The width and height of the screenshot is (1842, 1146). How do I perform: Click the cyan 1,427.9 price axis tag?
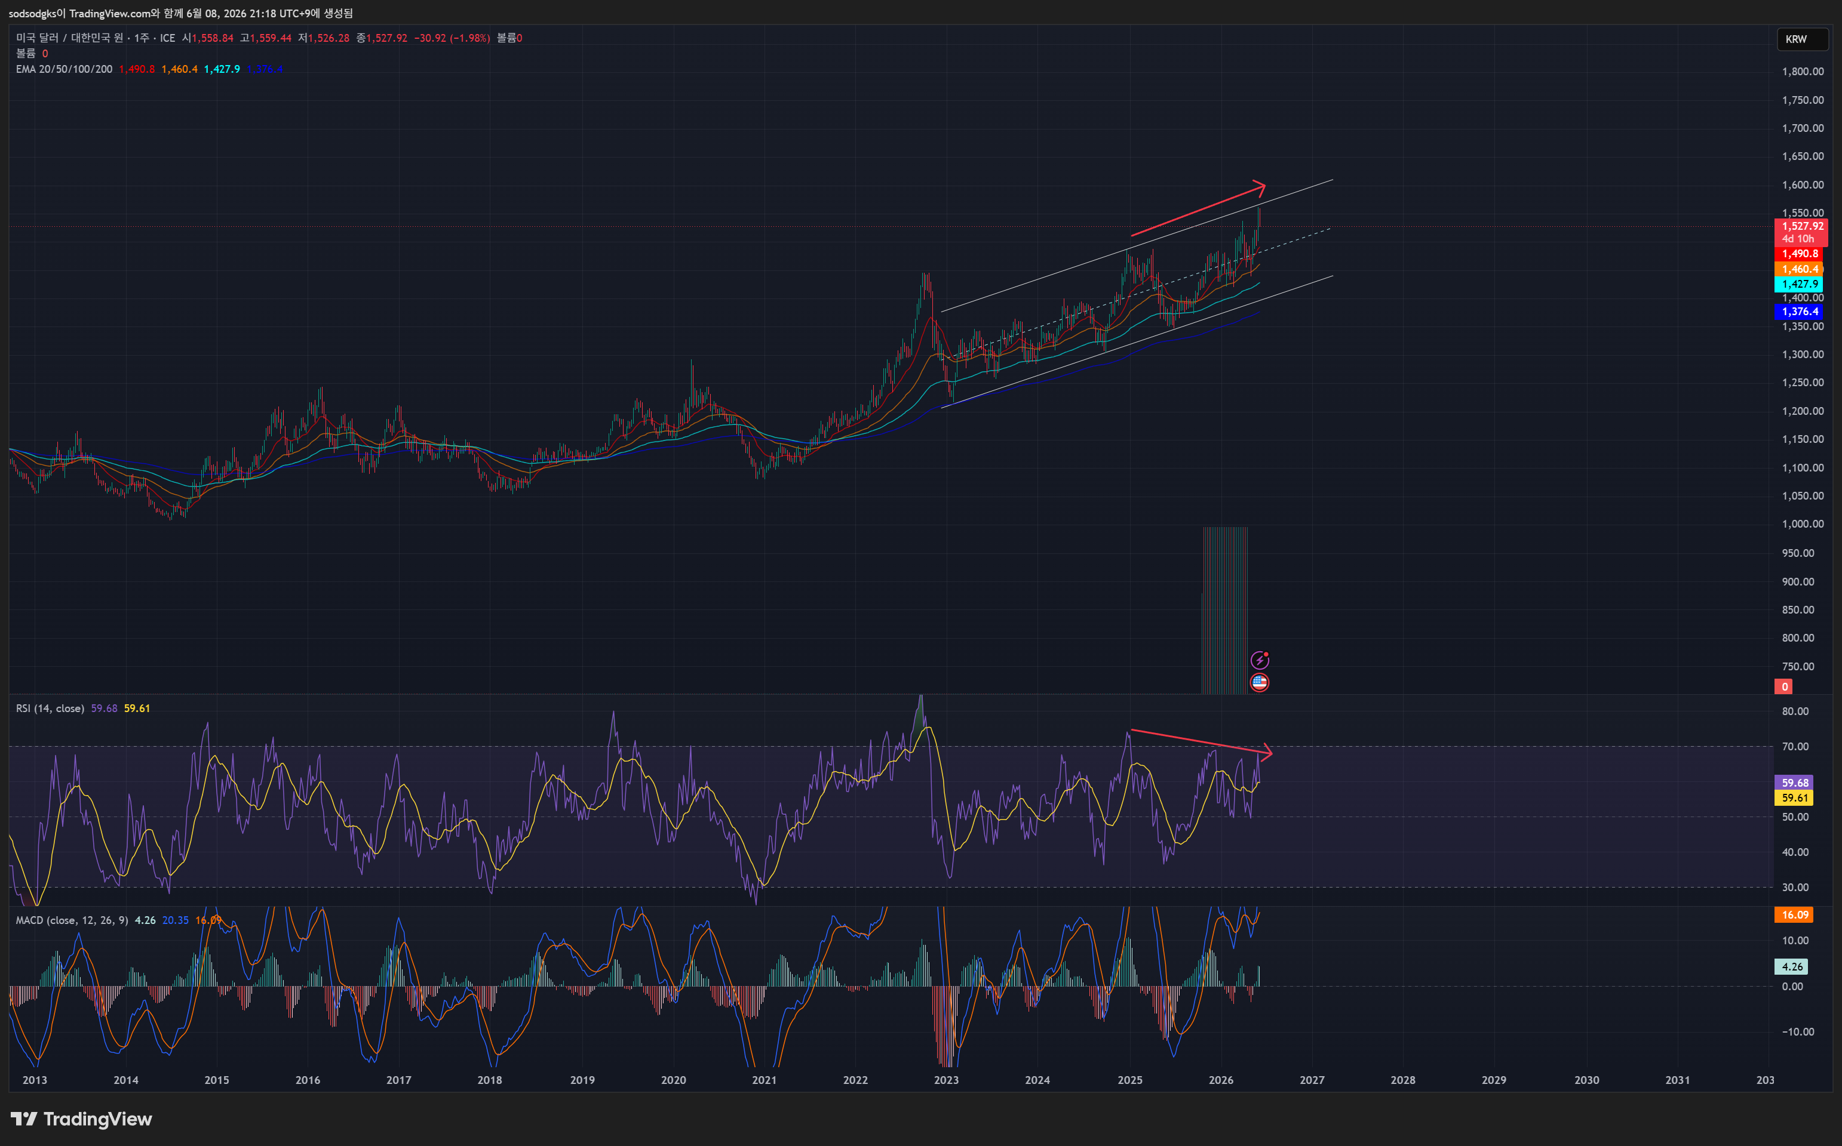coord(1799,284)
